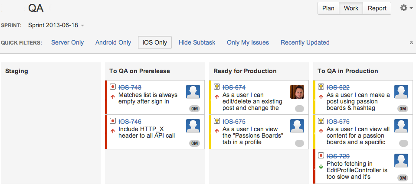Toggle the iOS Only quick filter
The height and width of the screenshot is (187, 416).
(155, 42)
